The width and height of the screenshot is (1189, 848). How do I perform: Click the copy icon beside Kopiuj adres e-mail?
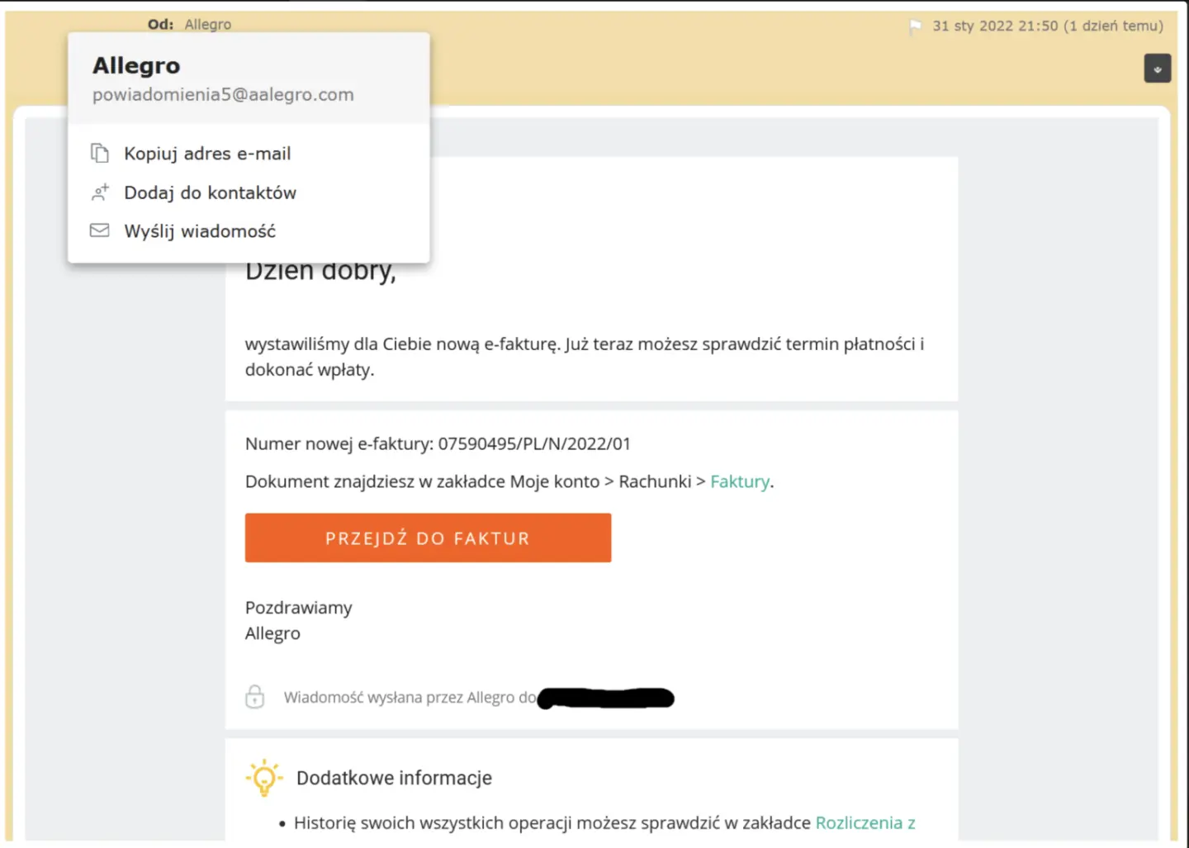pos(99,154)
